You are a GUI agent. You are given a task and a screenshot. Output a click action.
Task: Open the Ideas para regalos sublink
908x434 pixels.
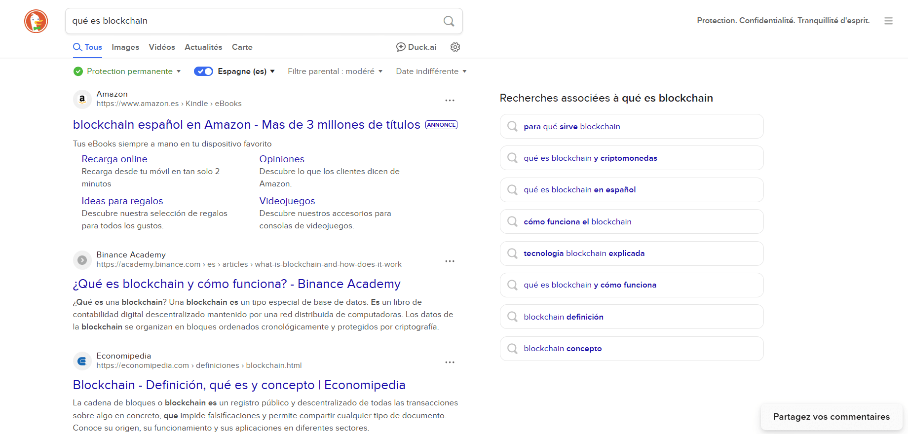click(122, 201)
